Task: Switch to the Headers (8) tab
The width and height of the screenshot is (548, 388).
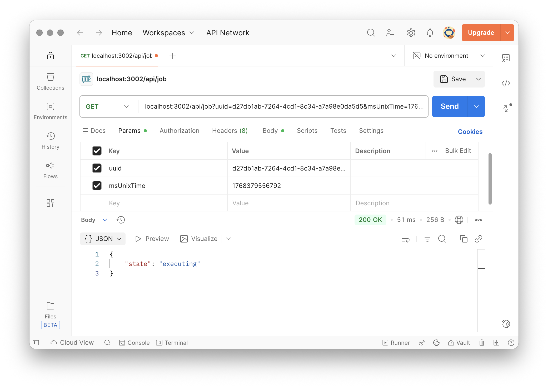Action: point(230,131)
